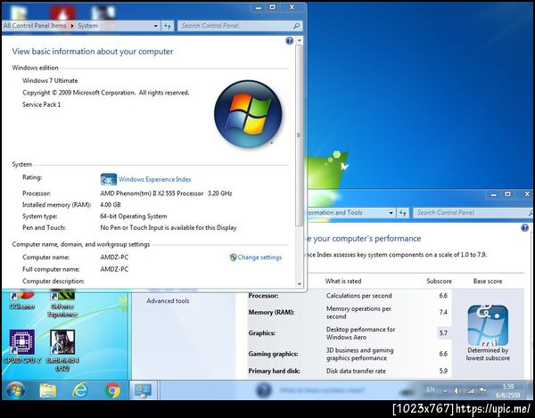The height and width of the screenshot is (418, 535).
Task: Click Service Pack 1 text
Action: [x=41, y=104]
